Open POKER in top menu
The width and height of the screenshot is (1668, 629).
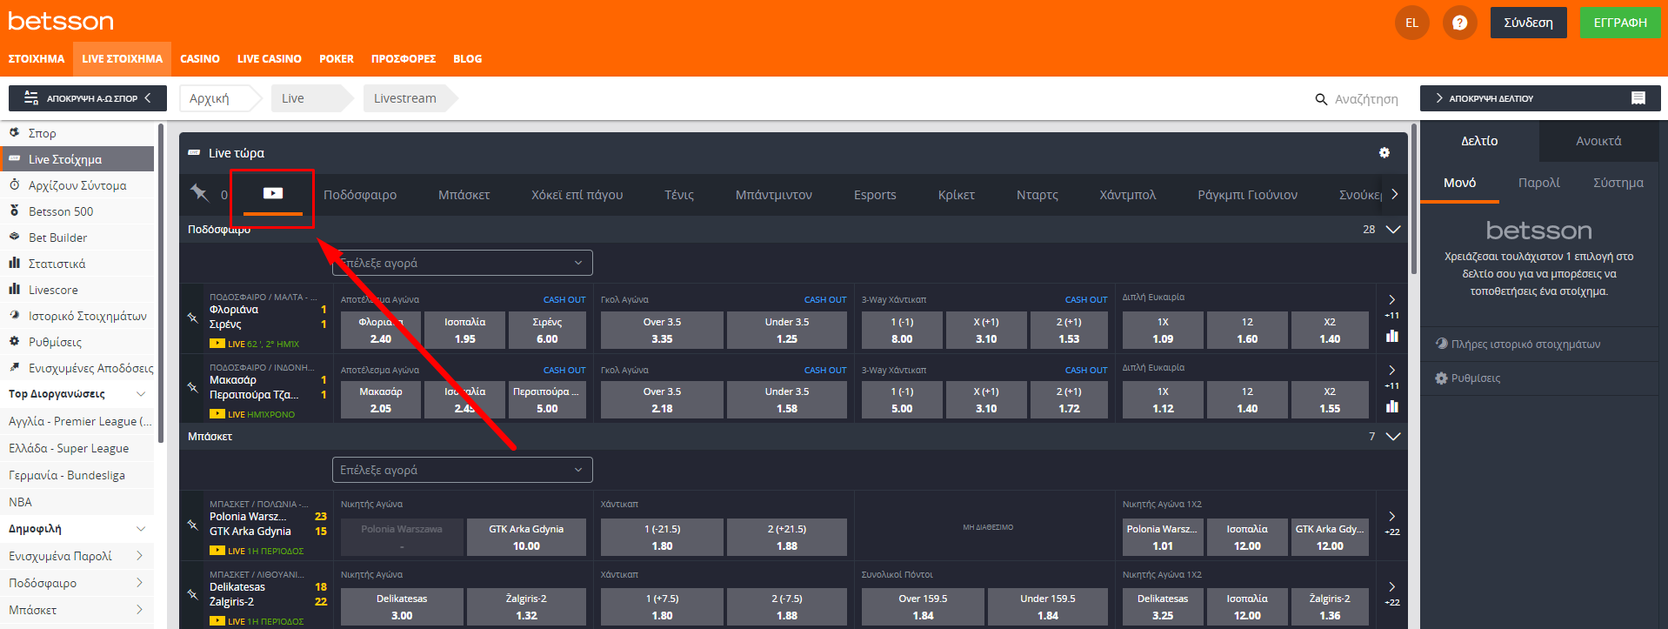337,59
